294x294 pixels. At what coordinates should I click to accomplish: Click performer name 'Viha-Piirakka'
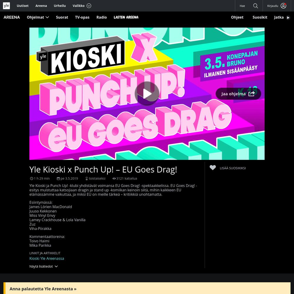(x=40, y=228)
